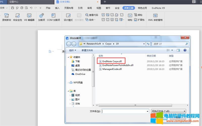
Task: Click the help icon in dialog toolbar
Action: click(x=185, y=50)
